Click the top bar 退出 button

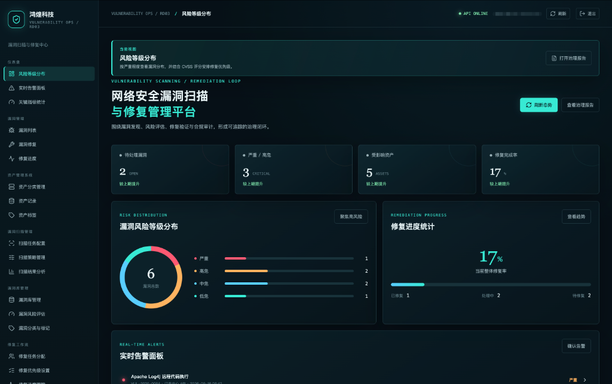click(x=587, y=14)
